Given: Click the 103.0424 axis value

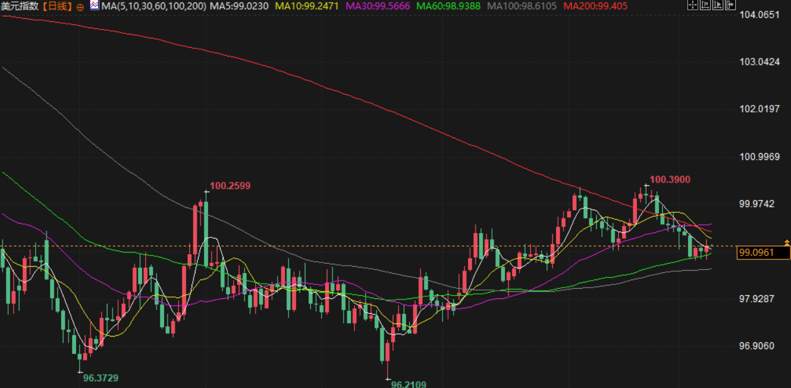Looking at the screenshot, I should pyautogui.click(x=760, y=62).
